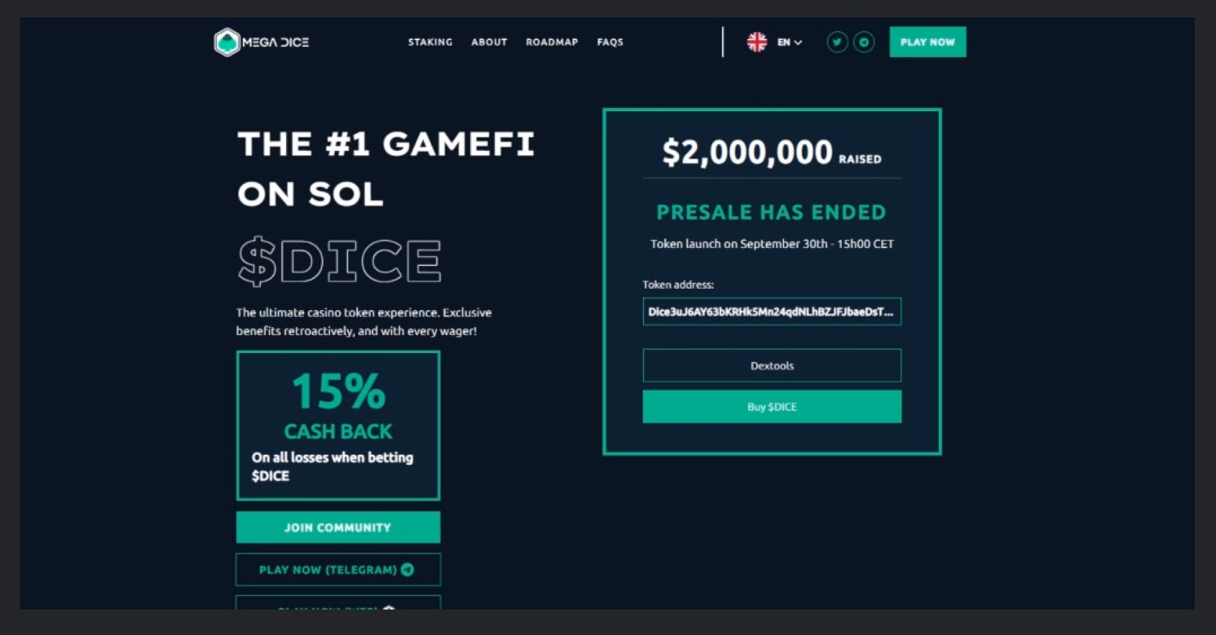Viewport: 1216px width, 635px height.
Task: Click the $2,000,000 raised amount
Action: coord(747,152)
